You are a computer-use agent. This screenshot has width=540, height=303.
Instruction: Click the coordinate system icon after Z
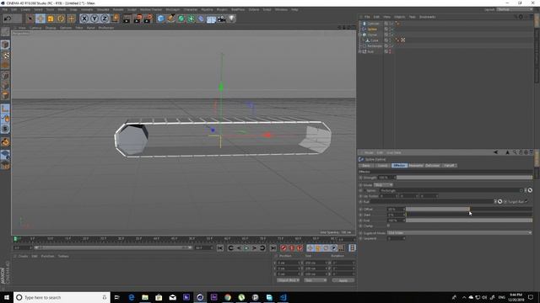pyautogui.click(x=115, y=19)
